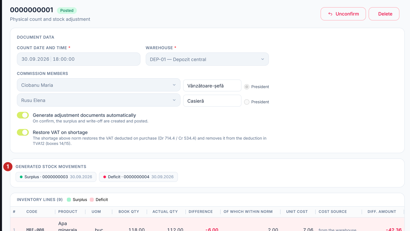The image size is (410, 231).
Task: Click the ACTUAL QTY column header
Action: tap(165, 212)
